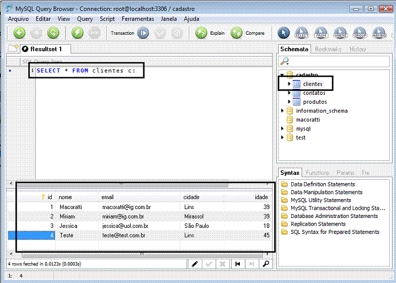Click the green Refresh toolbar button
Image resolution: width=396 pixels, height=283 pixels.
tap(53, 33)
